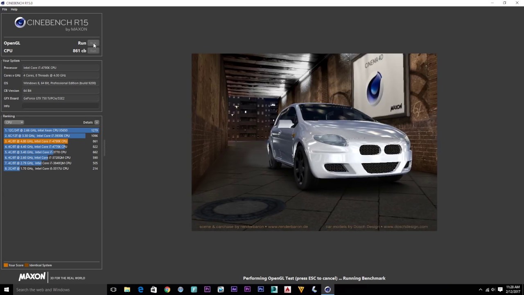Click the OpenGL Run button
Screen dimensions: 524x295
coord(93,43)
